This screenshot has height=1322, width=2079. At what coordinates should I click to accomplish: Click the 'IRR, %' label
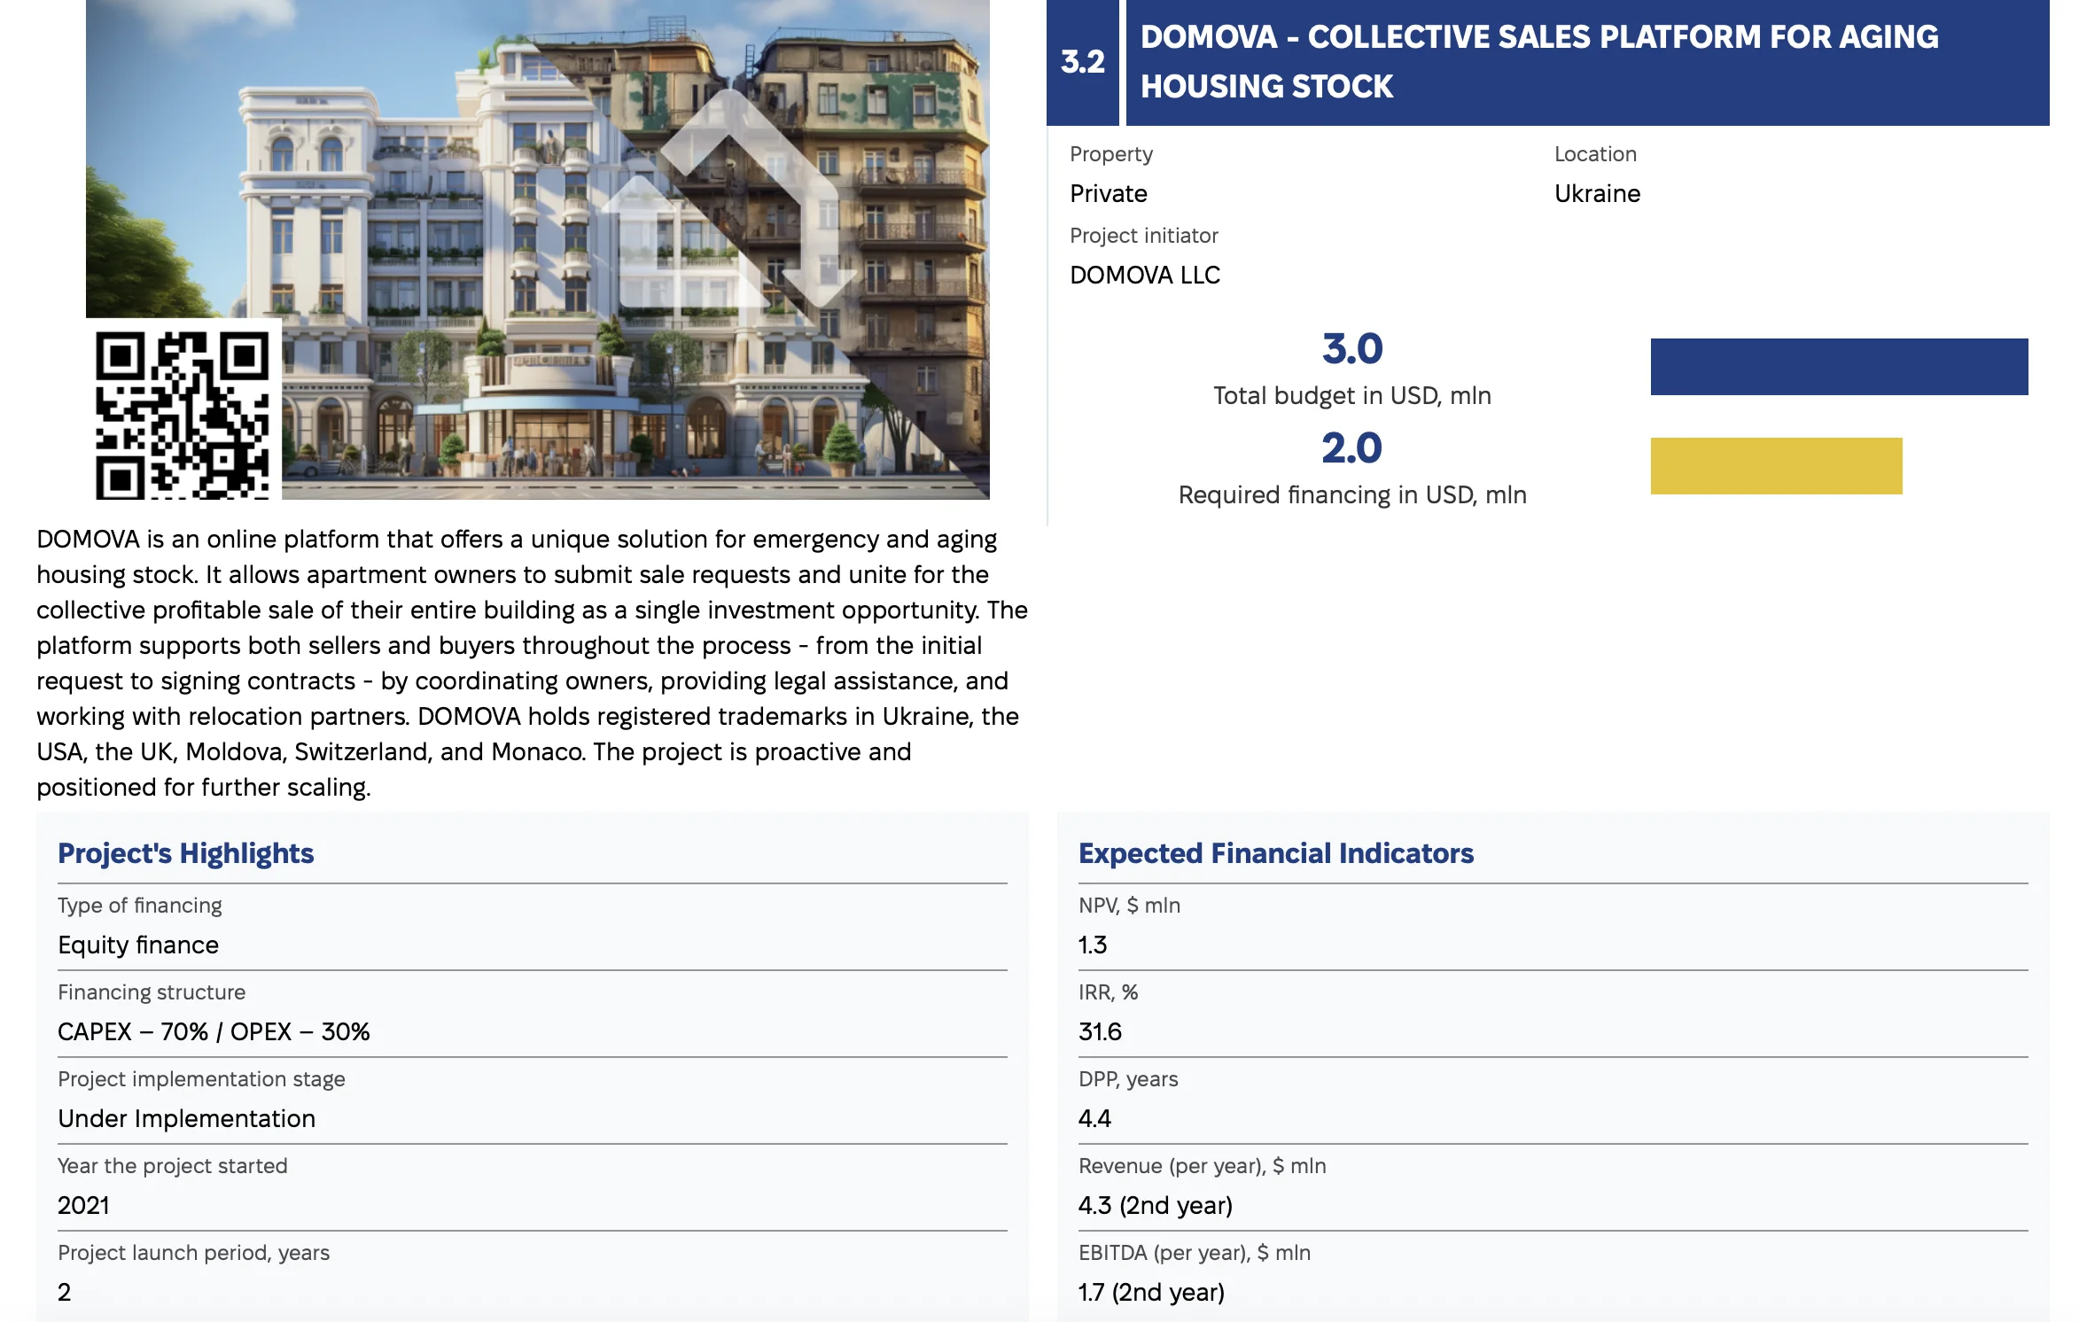coord(1108,992)
